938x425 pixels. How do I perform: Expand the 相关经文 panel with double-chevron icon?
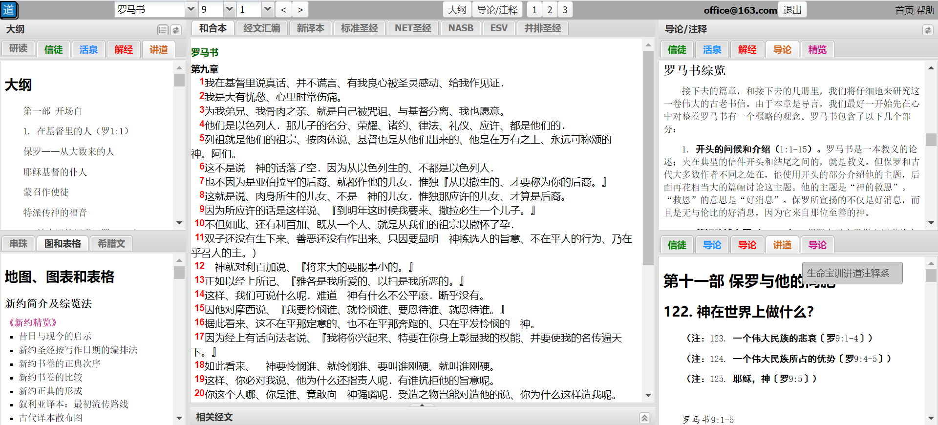click(644, 418)
